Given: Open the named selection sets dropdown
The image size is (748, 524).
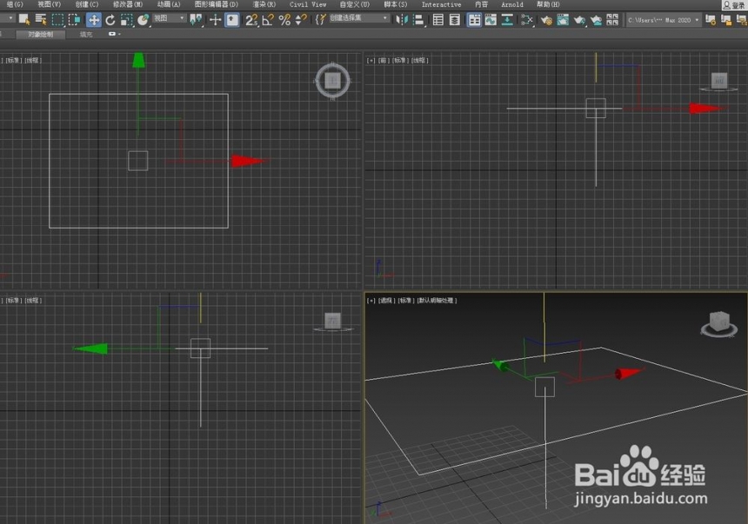Looking at the screenshot, I should point(358,18).
